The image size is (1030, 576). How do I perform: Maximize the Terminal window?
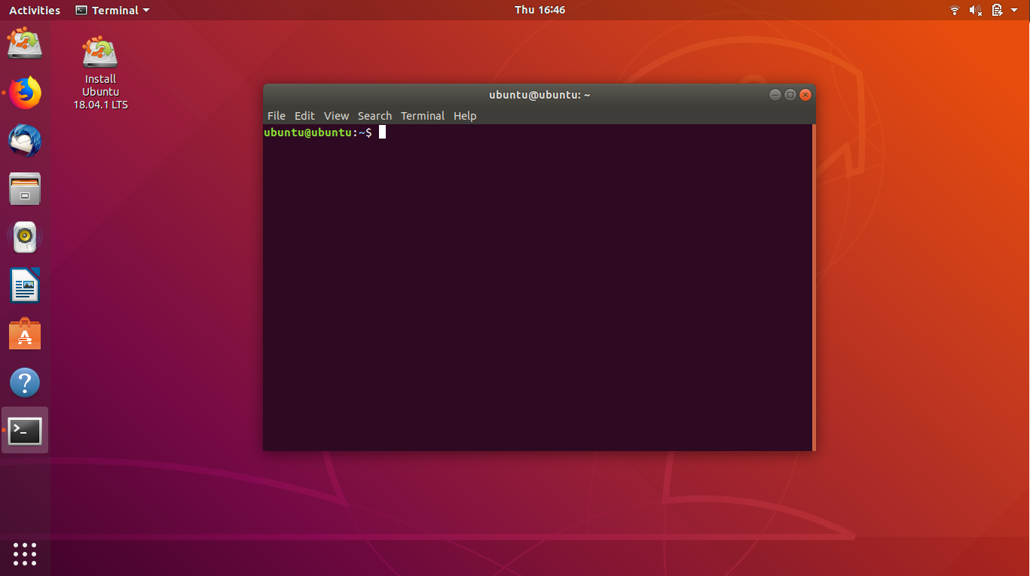click(790, 94)
